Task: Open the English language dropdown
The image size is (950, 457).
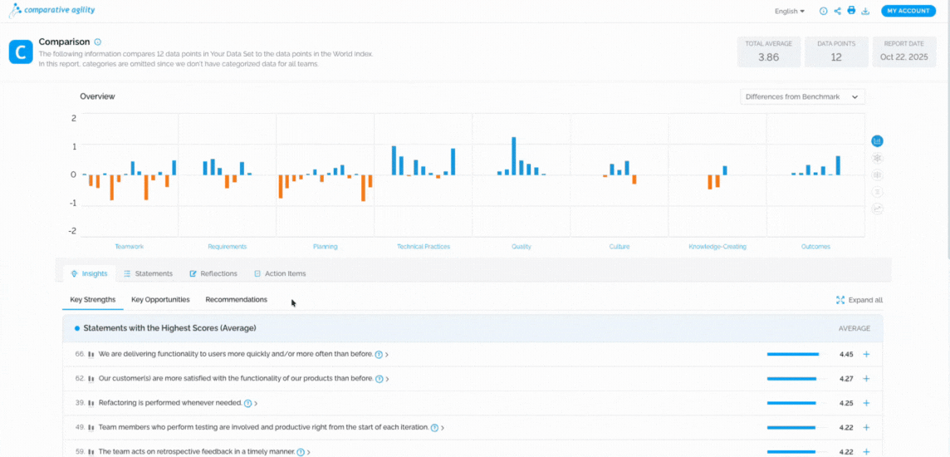Action: click(x=789, y=11)
